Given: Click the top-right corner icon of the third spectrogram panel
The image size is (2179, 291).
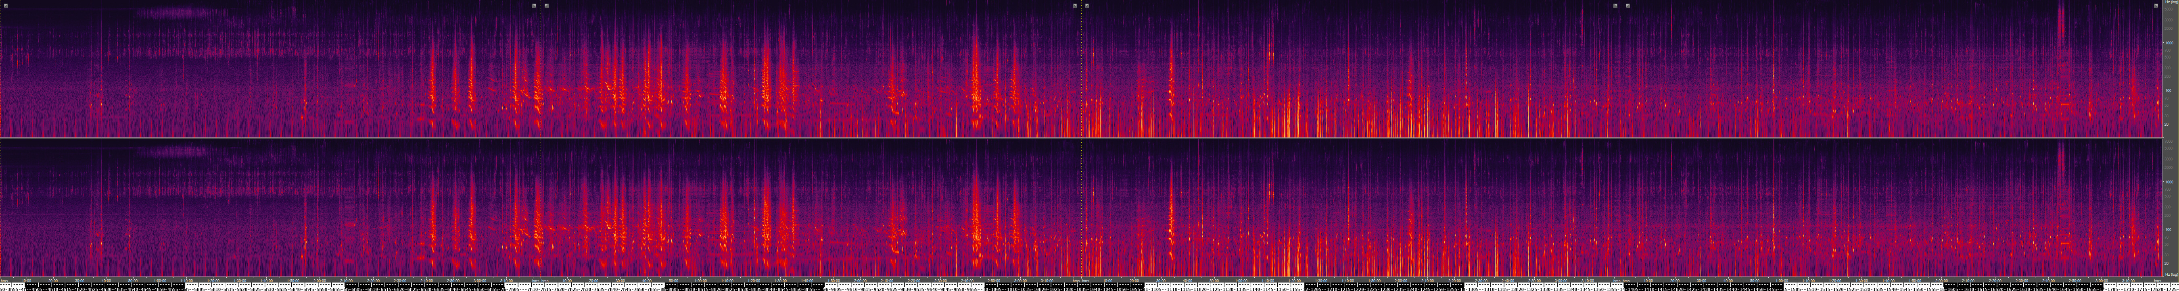Looking at the screenshot, I should 1615,5.
